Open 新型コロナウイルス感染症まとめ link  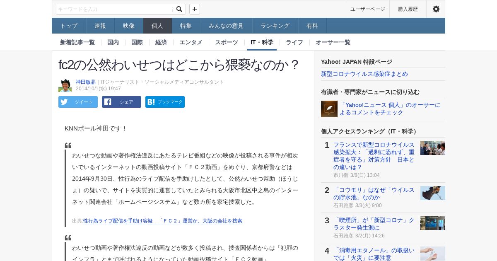click(x=364, y=74)
